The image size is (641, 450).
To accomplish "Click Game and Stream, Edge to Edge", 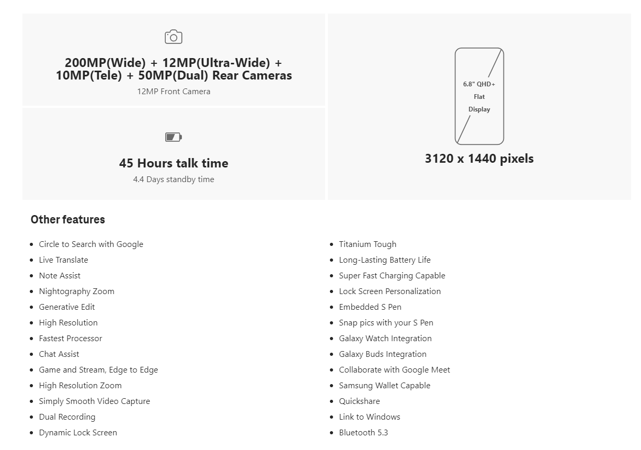I will coord(98,370).
